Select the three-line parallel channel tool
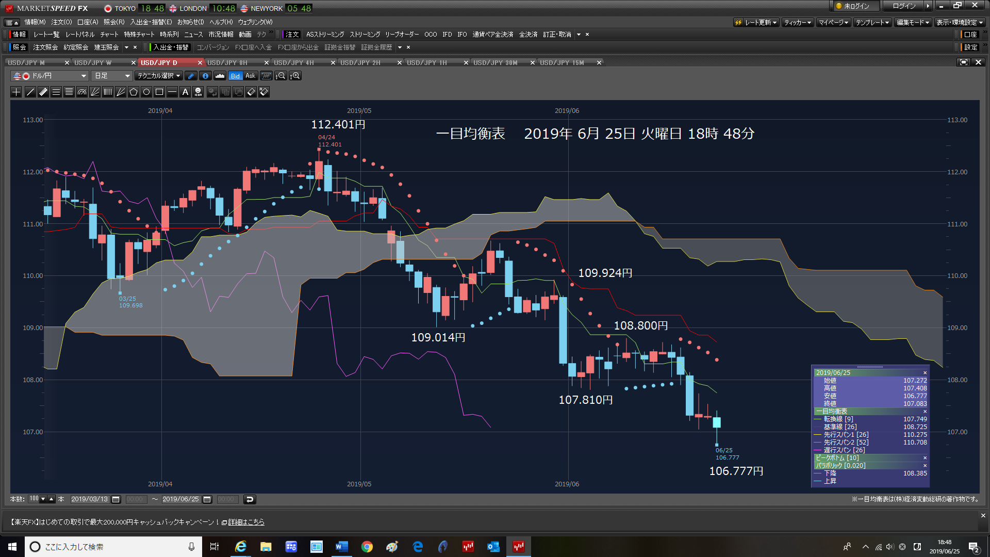This screenshot has height=557, width=990. [56, 92]
